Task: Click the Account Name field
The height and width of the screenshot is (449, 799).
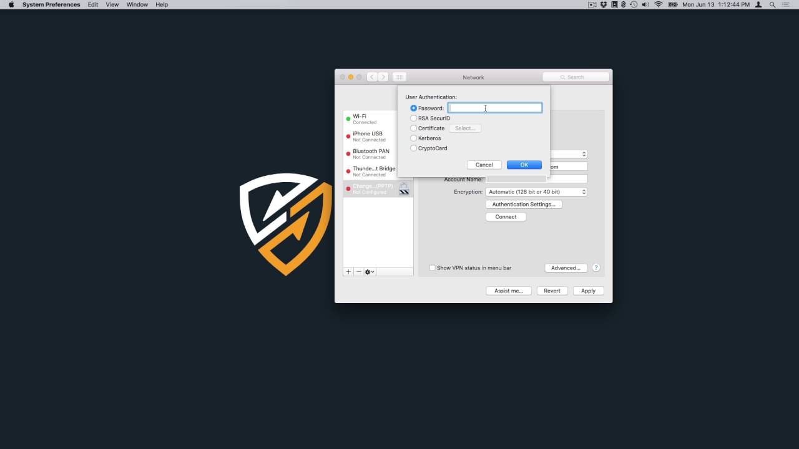Action: point(536,179)
